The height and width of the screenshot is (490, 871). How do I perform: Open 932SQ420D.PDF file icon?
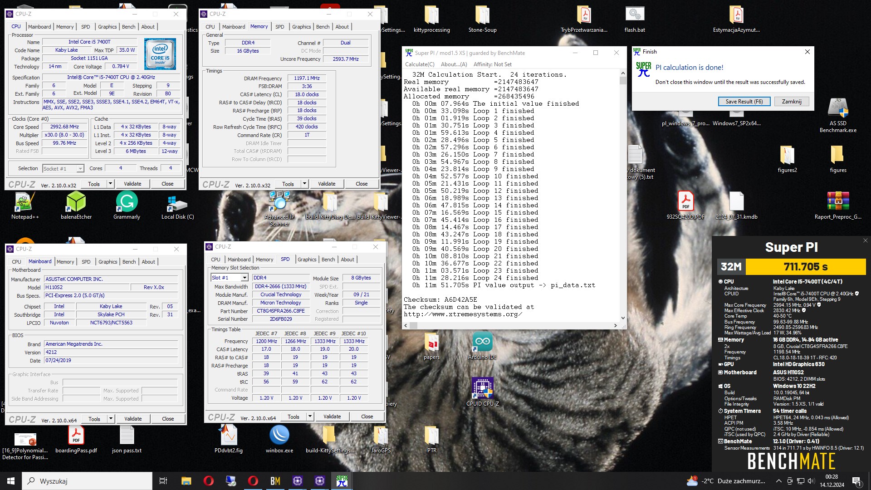(x=685, y=205)
